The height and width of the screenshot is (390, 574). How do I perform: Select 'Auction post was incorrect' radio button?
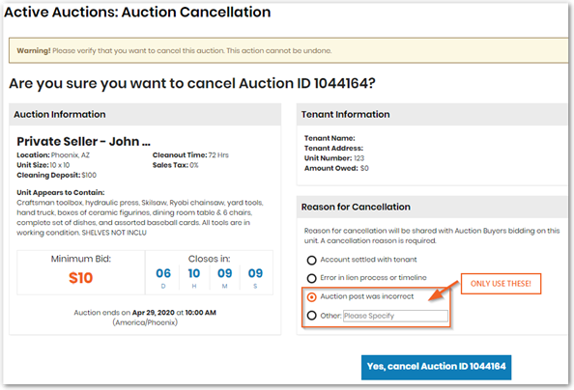[x=311, y=297]
